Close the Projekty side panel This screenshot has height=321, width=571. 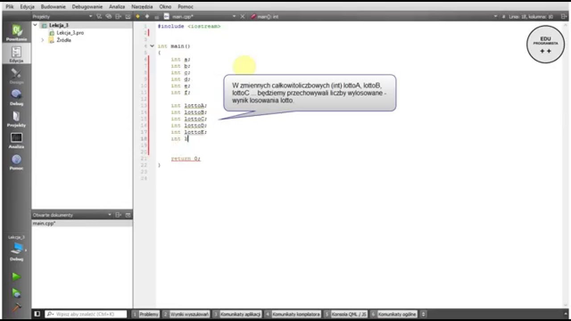click(x=128, y=16)
